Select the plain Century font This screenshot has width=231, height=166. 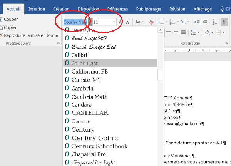coord(110,129)
